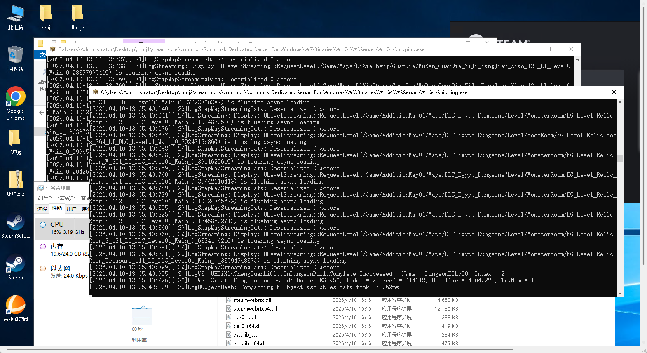Select the 内存 memory performance entry
The height and width of the screenshot is (353, 647).
(62, 250)
